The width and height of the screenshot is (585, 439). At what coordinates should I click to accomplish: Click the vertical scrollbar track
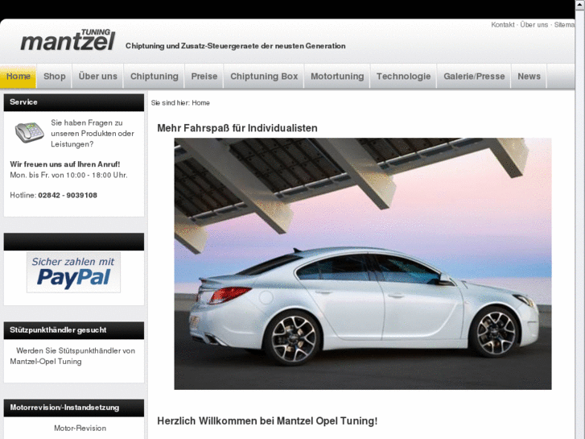[x=580, y=224]
